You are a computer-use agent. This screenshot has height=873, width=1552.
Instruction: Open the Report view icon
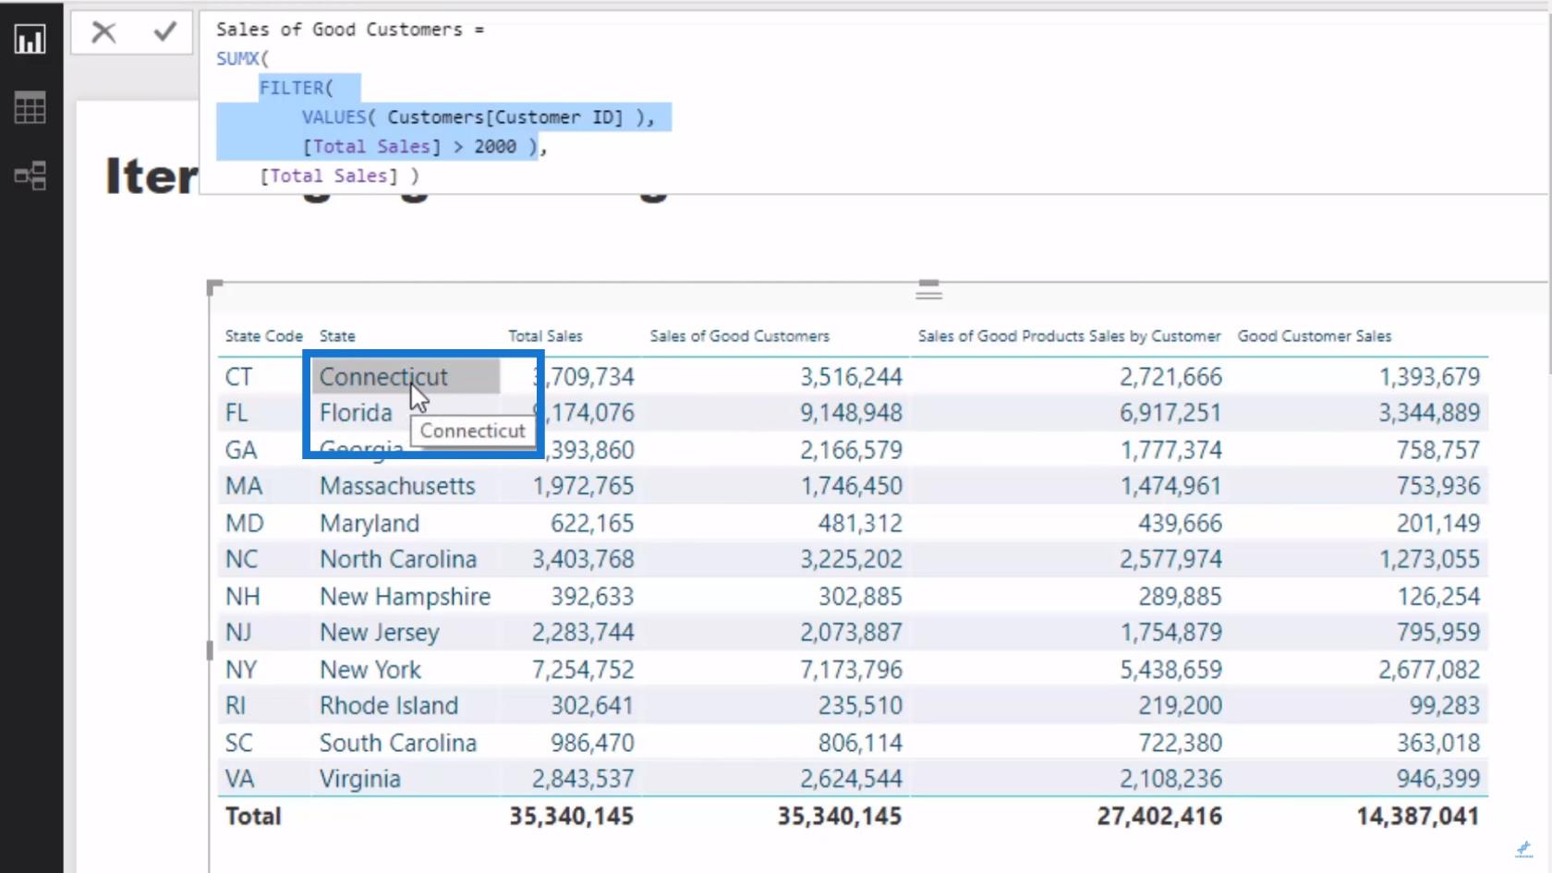click(30, 40)
